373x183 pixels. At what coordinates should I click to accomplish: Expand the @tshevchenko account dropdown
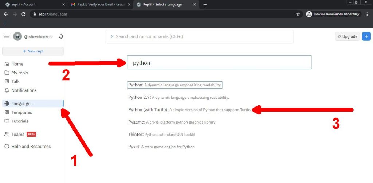(x=39, y=37)
